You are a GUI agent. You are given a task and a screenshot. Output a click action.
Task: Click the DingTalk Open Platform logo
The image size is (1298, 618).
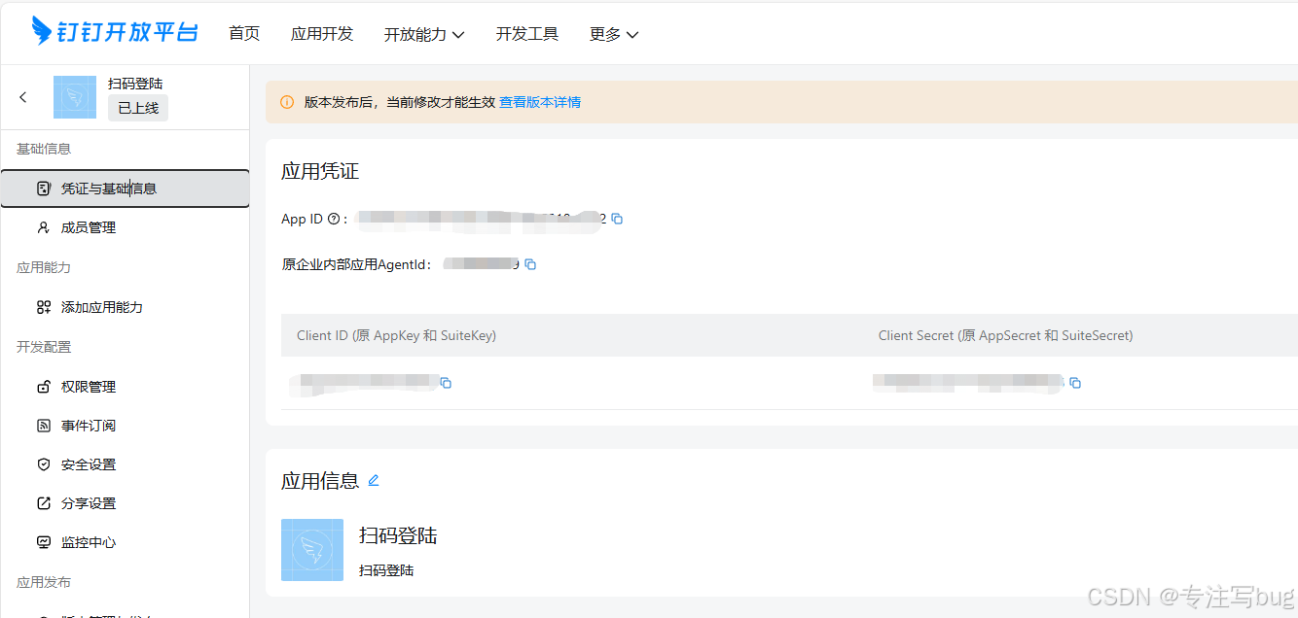115,30
